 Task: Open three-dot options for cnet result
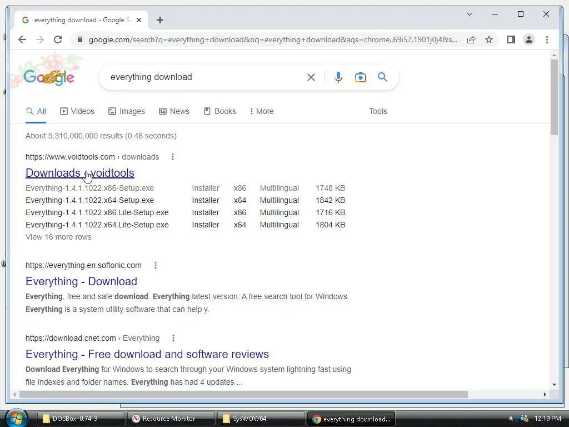click(x=173, y=338)
